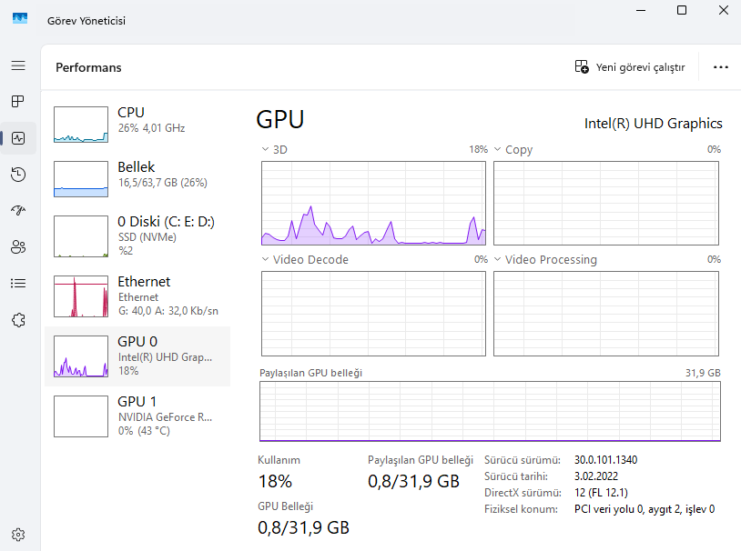Open the hamburger navigation menu
Image resolution: width=741 pixels, height=551 pixels.
point(18,65)
